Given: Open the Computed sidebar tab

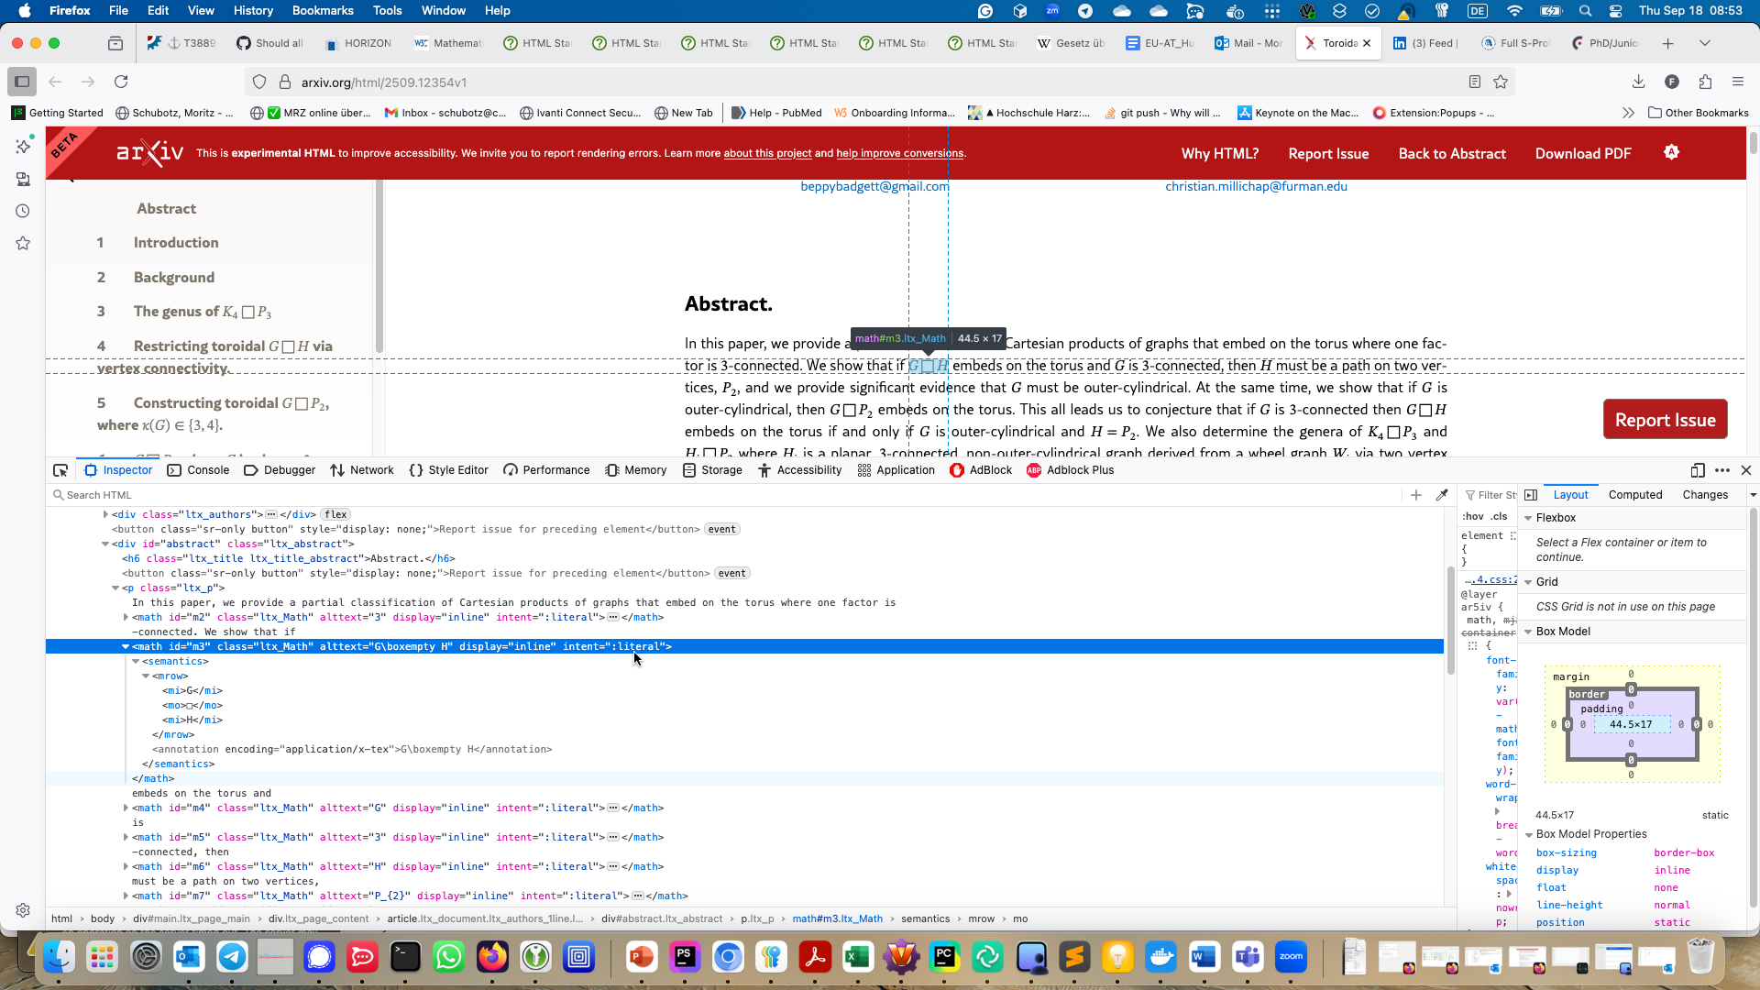Looking at the screenshot, I should point(1634,495).
